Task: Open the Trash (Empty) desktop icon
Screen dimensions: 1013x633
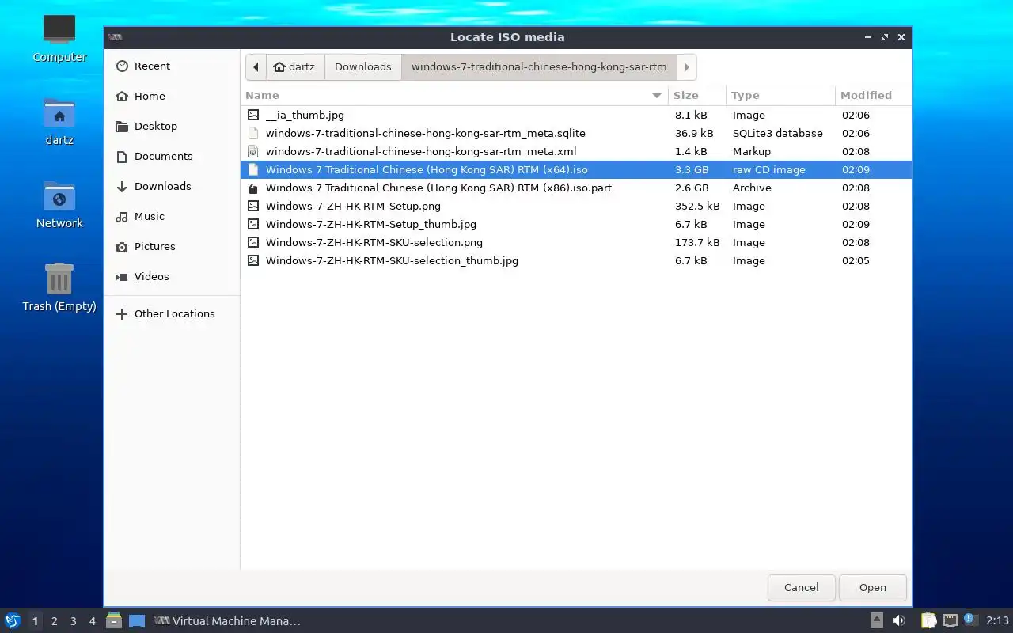Action: pyautogui.click(x=59, y=288)
